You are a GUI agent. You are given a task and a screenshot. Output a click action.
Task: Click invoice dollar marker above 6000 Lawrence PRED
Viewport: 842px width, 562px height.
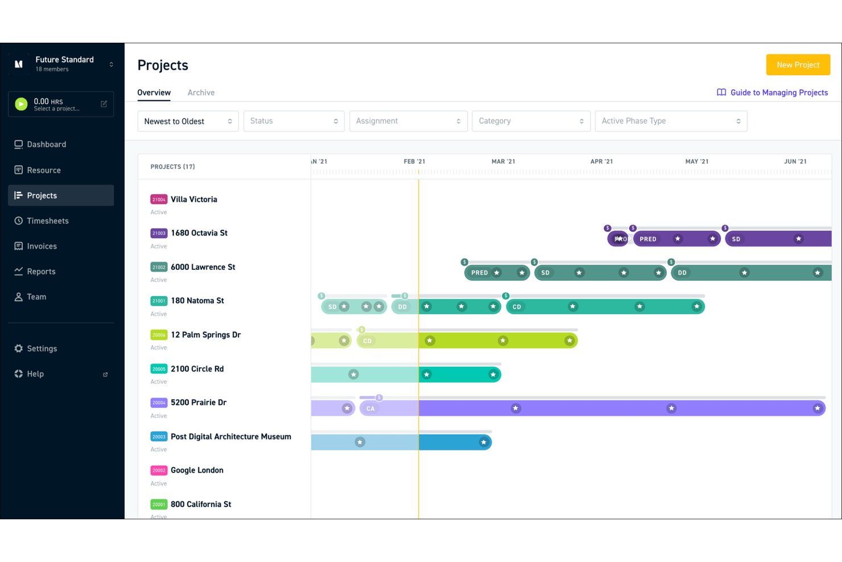tap(465, 262)
